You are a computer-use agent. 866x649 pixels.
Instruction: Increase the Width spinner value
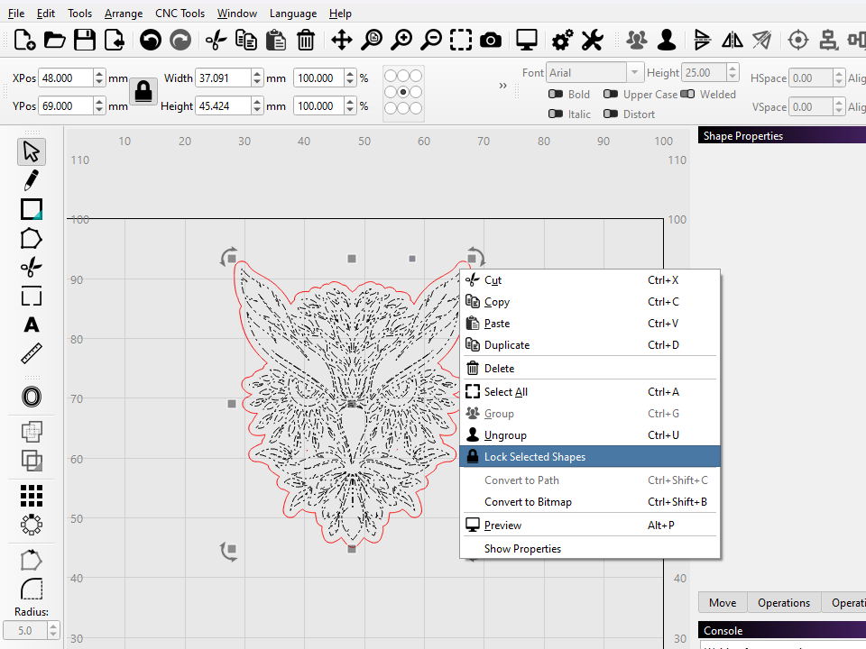point(257,74)
